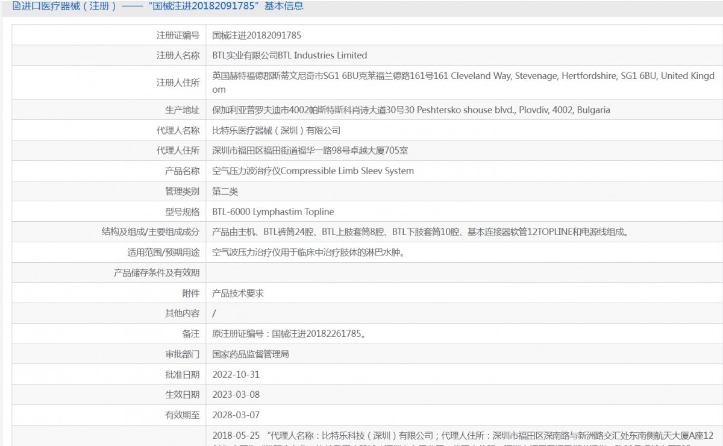Click the 管理类别 label

[x=182, y=192]
